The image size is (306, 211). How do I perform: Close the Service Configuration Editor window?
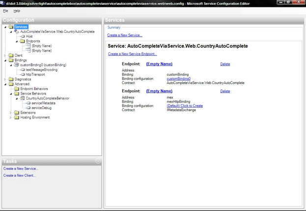[x=299, y=2]
